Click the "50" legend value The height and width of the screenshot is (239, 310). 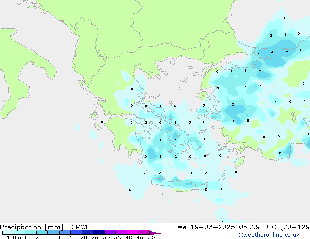151,237
